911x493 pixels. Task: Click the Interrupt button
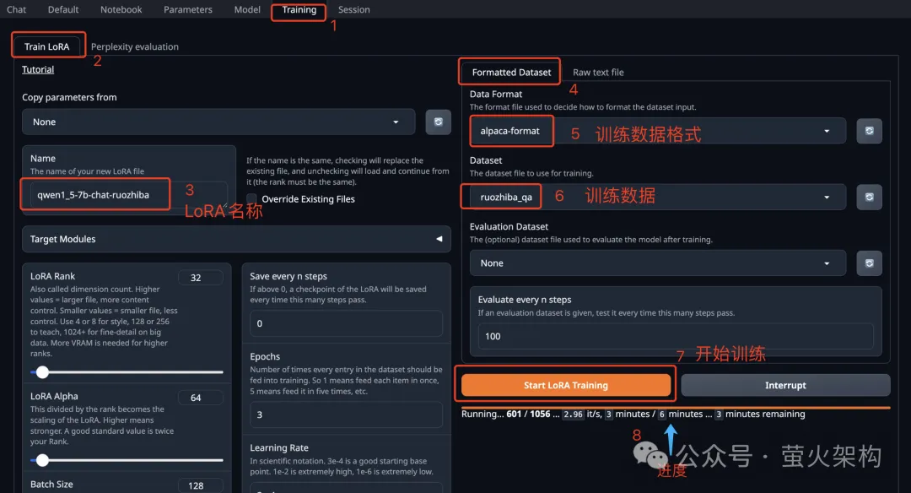[785, 386]
